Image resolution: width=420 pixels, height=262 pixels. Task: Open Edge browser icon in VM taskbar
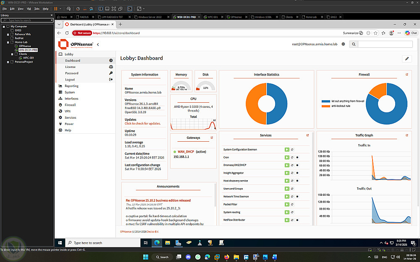coord(157,242)
